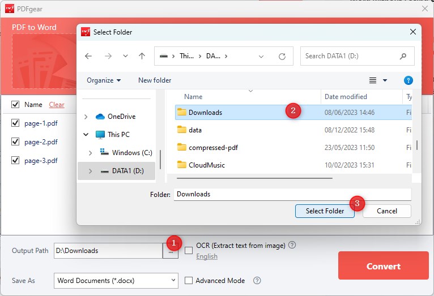Uncheck page-2.pdf in PDFgear list
Image resolution: width=434 pixels, height=296 pixels.
click(x=15, y=142)
